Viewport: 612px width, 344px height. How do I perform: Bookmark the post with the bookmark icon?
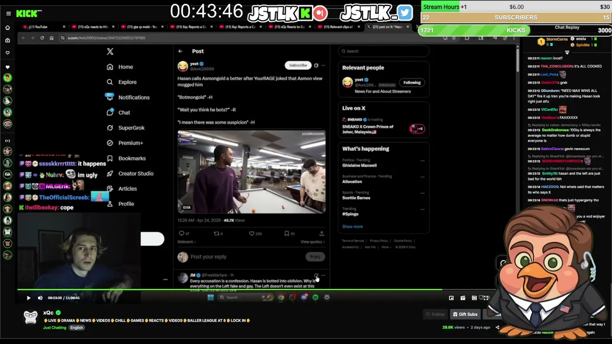(x=286, y=234)
